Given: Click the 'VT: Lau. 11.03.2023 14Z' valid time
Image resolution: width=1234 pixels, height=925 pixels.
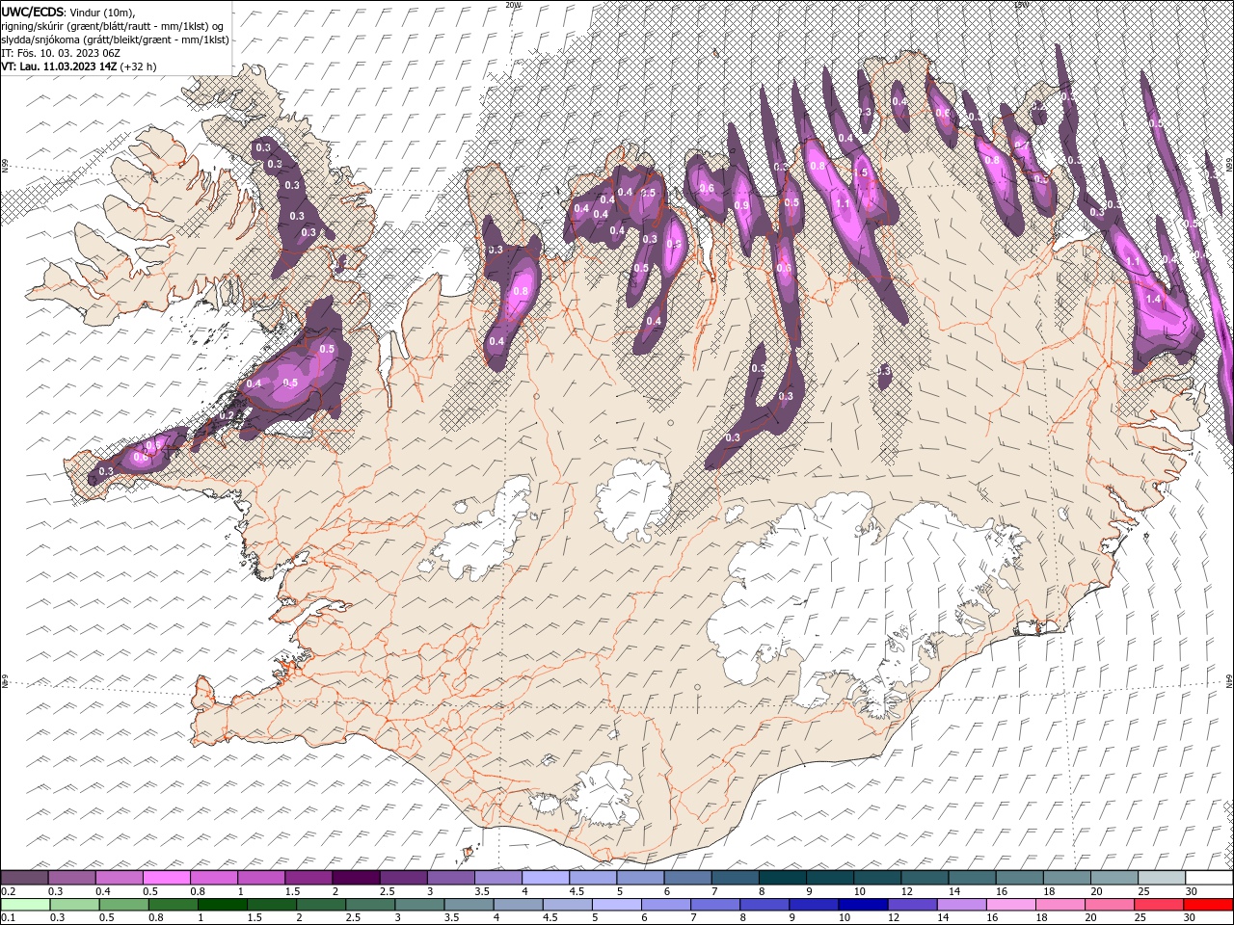Looking at the screenshot, I should tap(59, 66).
